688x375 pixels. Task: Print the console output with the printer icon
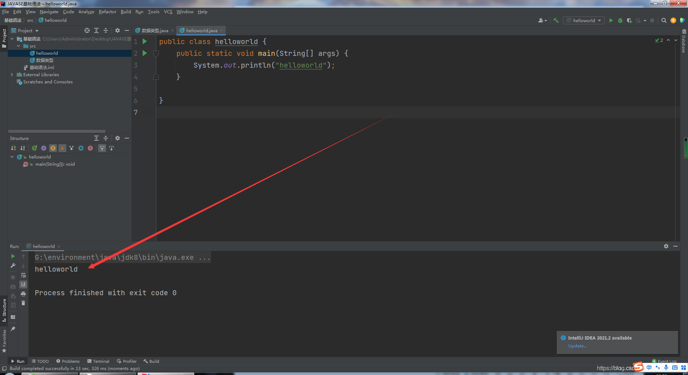23,293
